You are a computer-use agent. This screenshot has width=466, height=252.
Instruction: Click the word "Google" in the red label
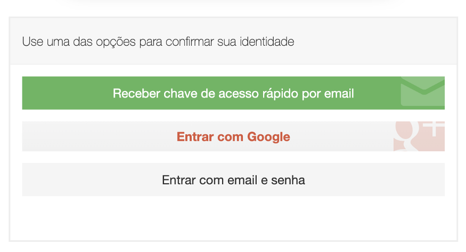click(268, 137)
